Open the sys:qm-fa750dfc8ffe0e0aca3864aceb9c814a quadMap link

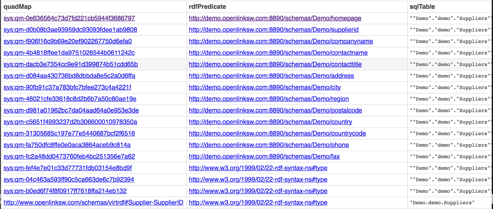[67, 145]
